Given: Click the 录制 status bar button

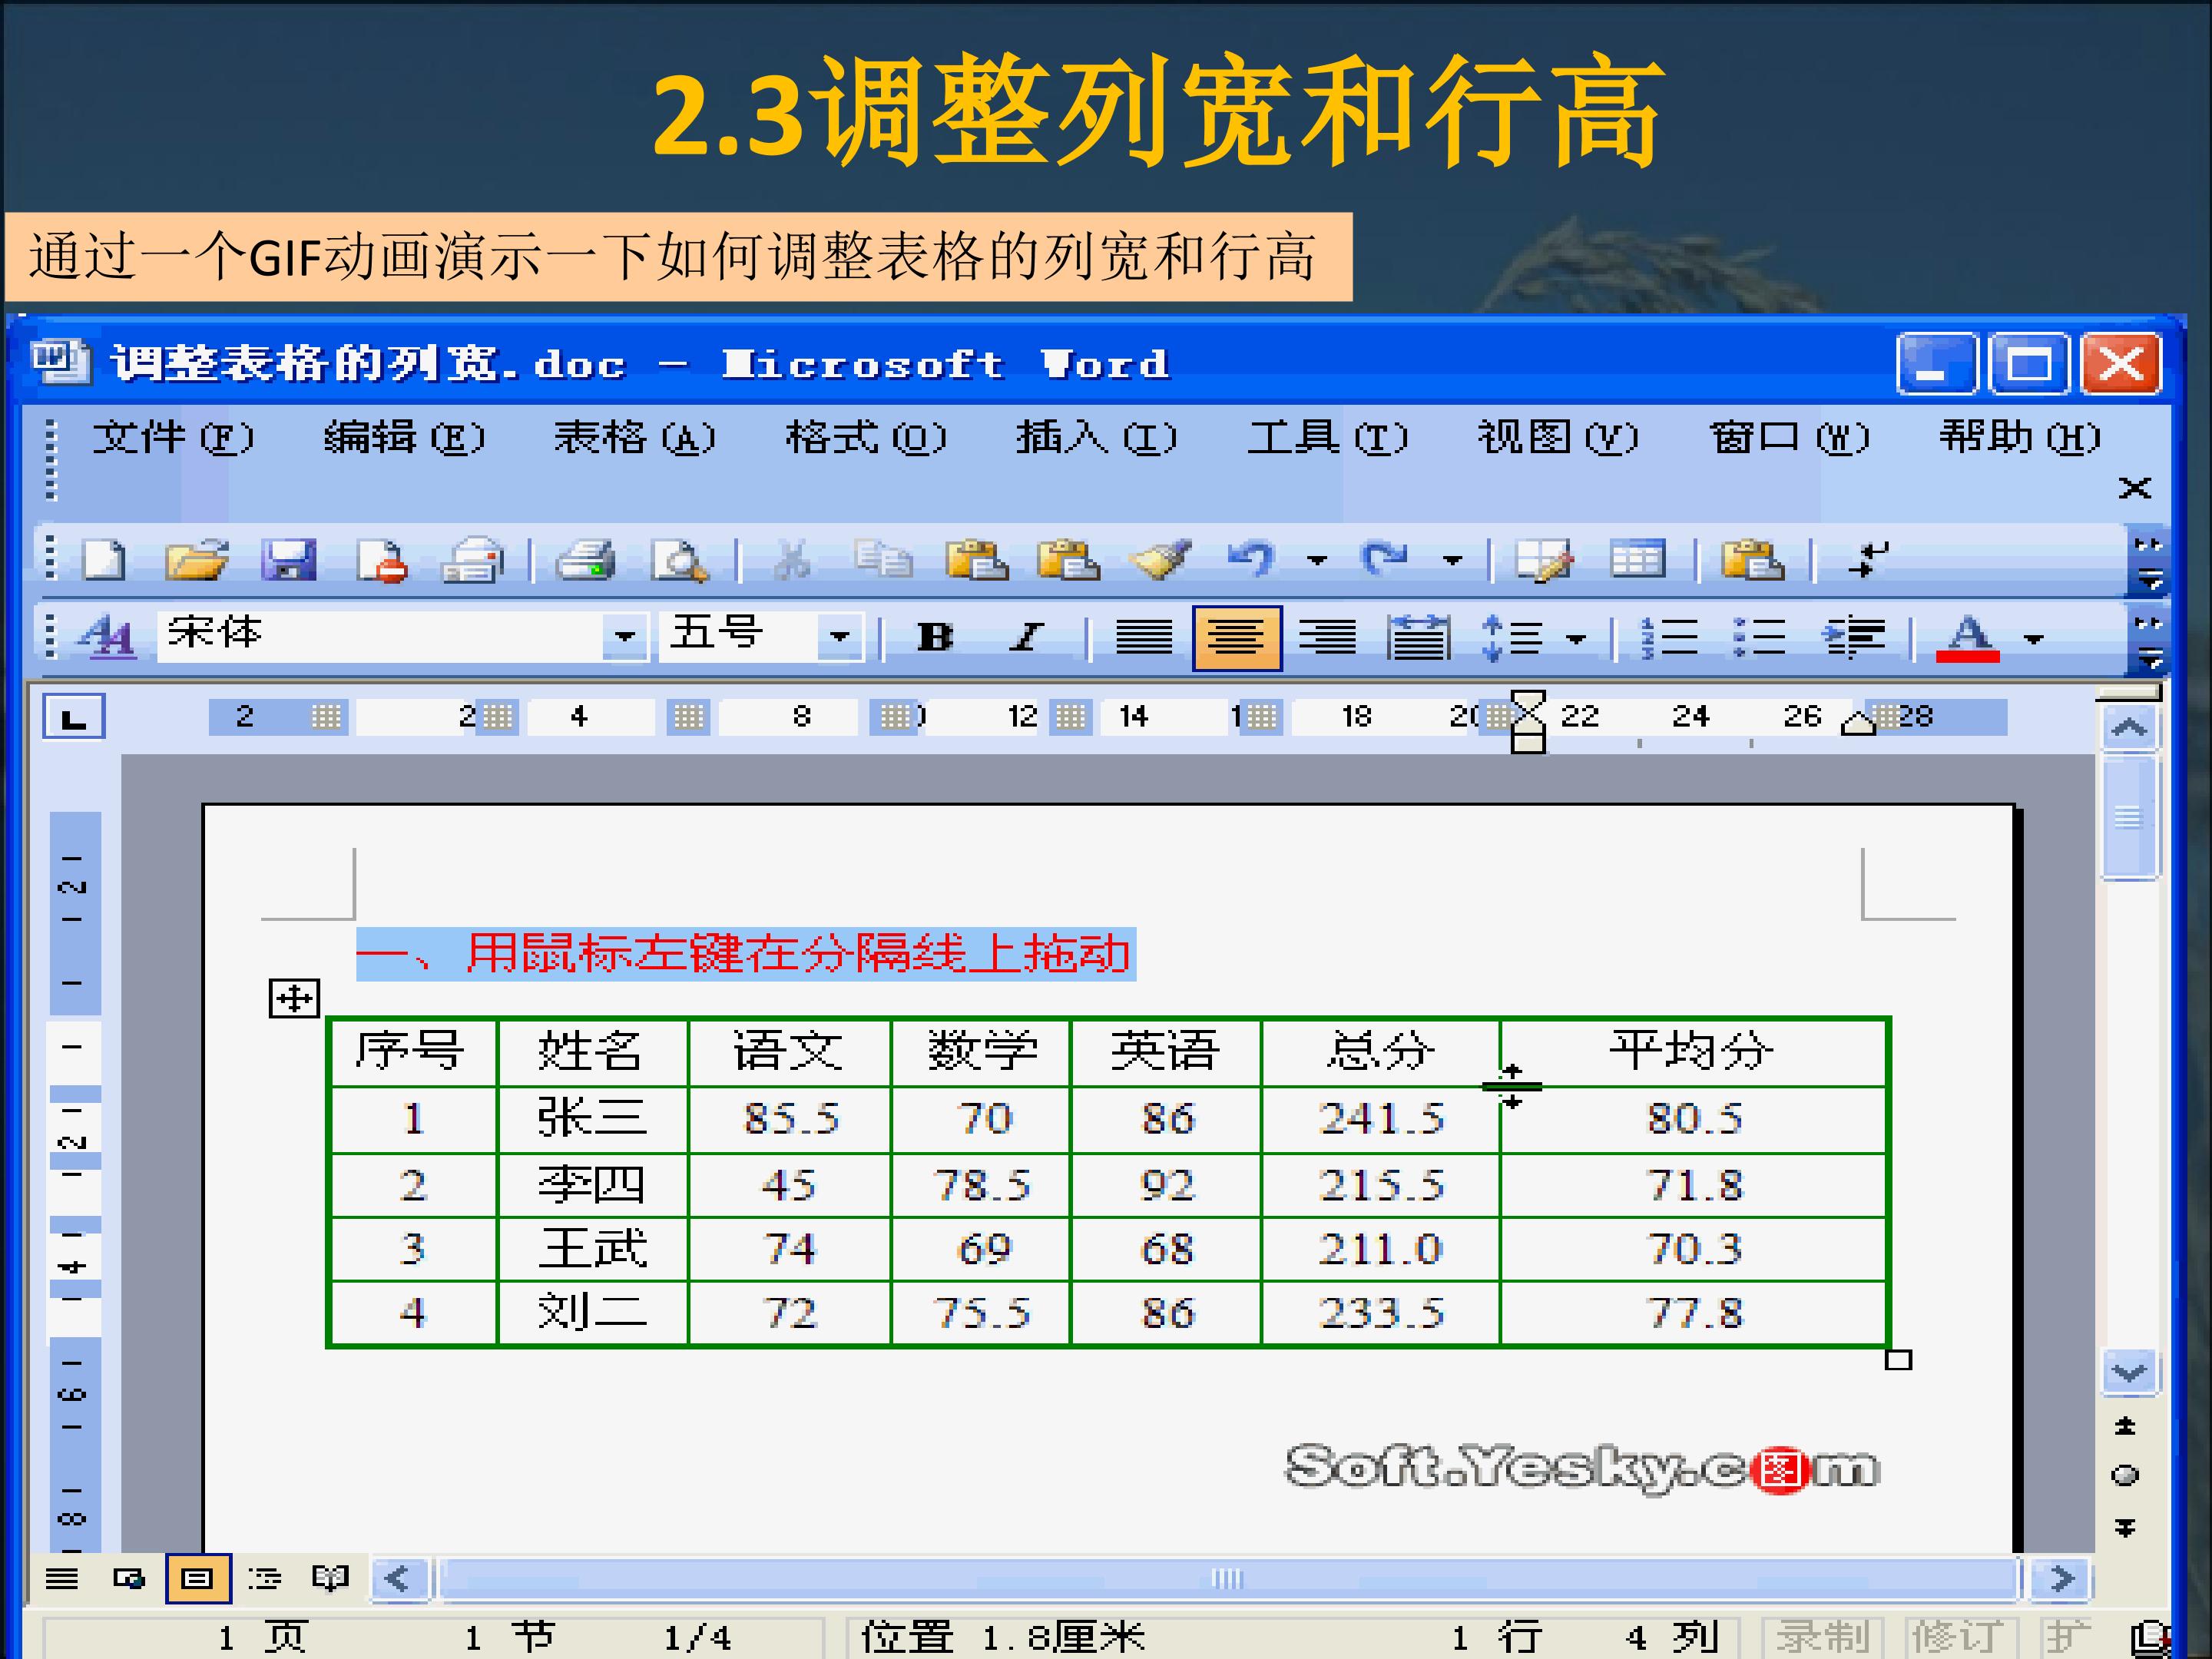Looking at the screenshot, I should [1822, 1637].
